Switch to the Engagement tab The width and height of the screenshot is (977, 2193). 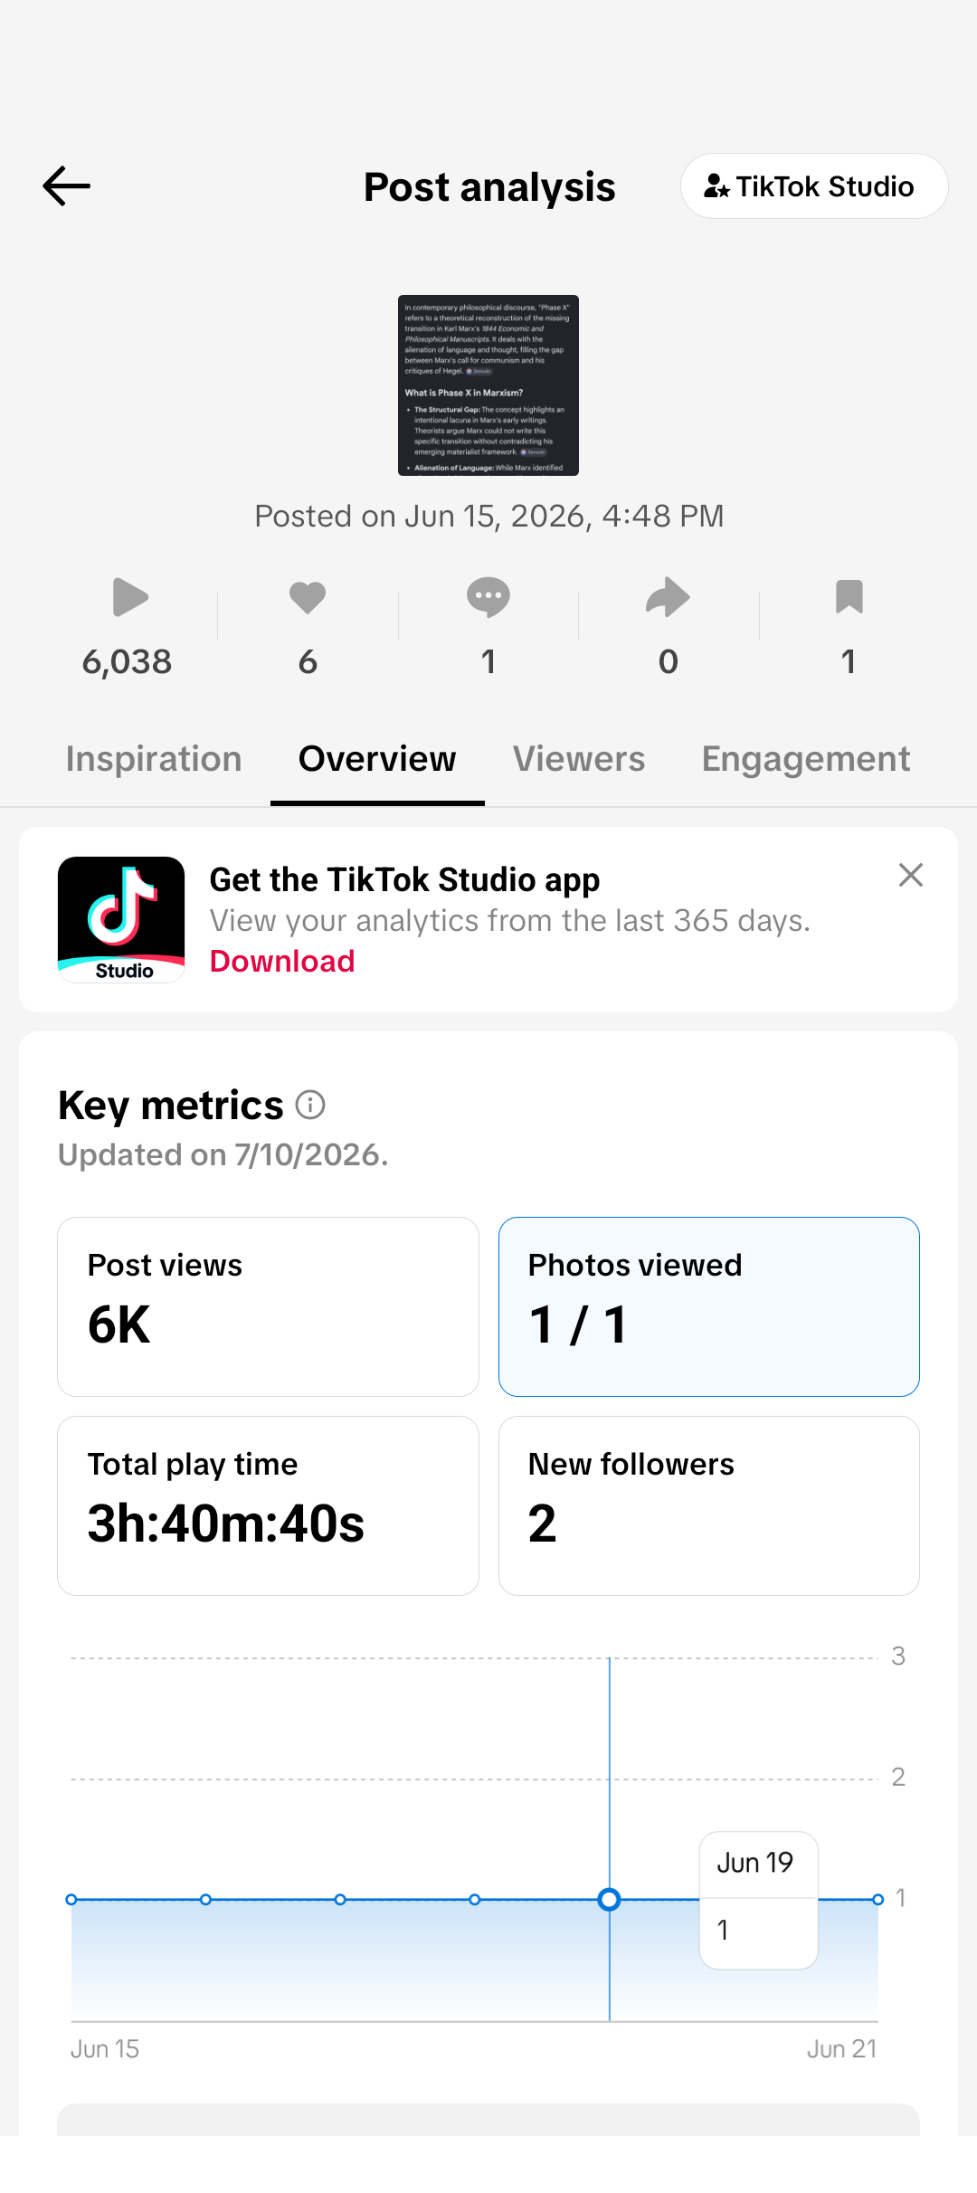[806, 759]
